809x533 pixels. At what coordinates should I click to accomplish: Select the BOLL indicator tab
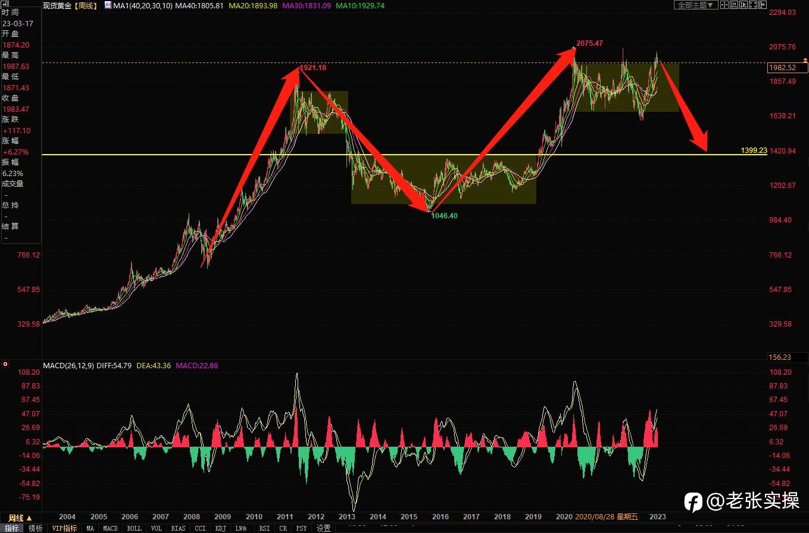(x=135, y=528)
